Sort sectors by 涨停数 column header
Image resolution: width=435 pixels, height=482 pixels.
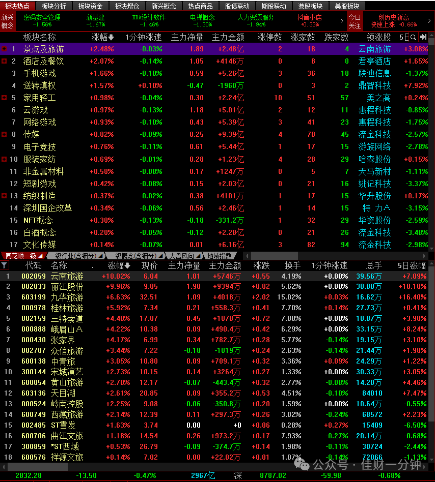(x=269, y=38)
